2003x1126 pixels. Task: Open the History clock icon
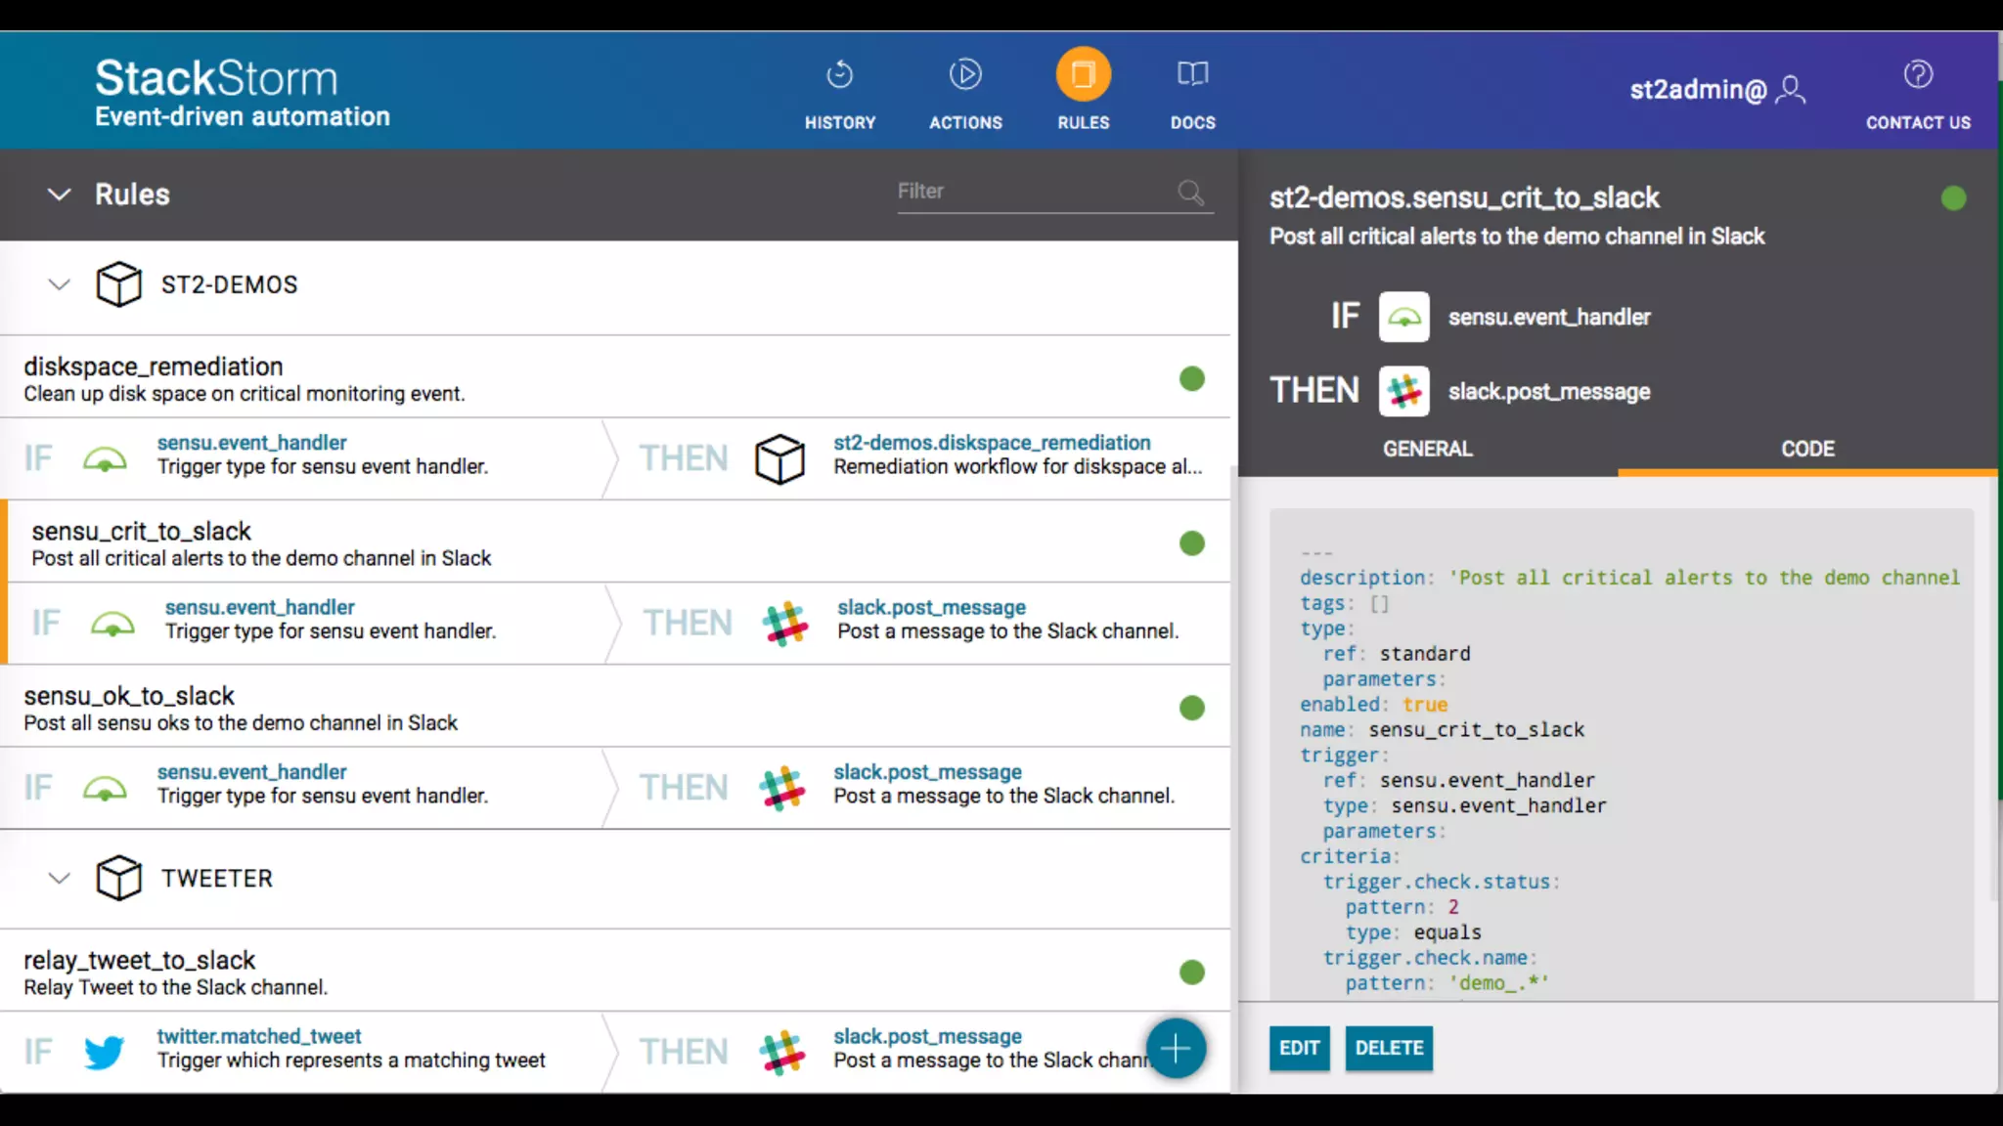pos(839,75)
